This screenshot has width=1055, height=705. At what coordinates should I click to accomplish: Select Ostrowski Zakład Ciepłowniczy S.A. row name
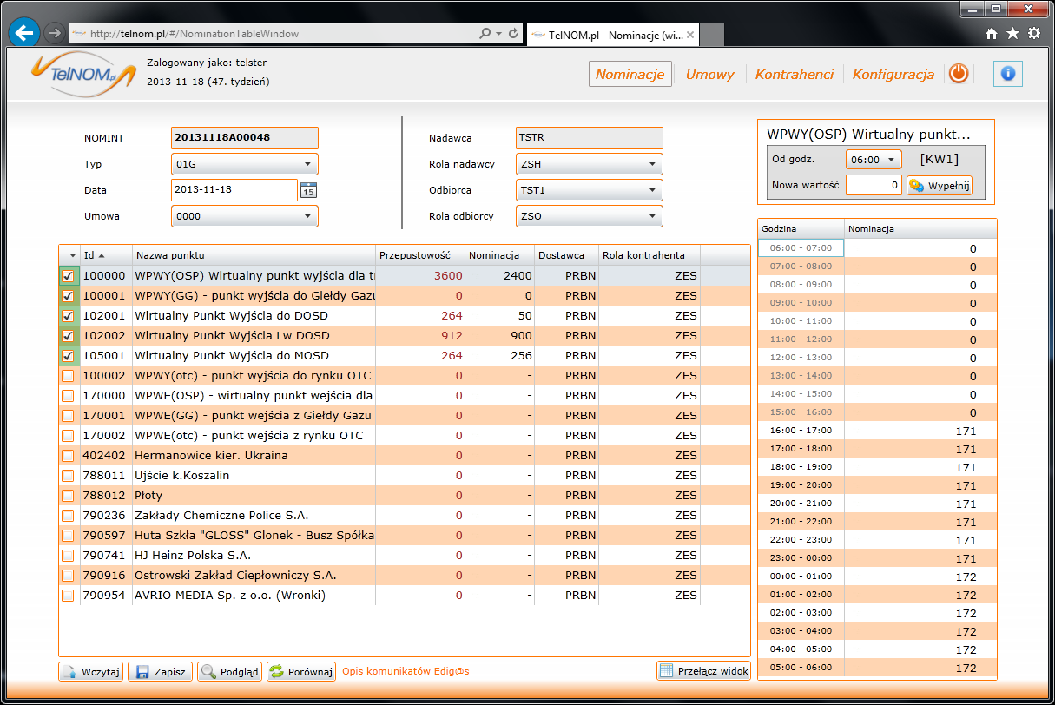235,575
